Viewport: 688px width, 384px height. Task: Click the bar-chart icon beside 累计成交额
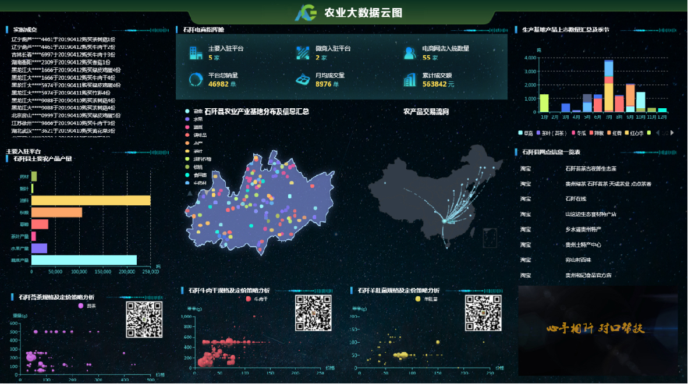pyautogui.click(x=410, y=79)
